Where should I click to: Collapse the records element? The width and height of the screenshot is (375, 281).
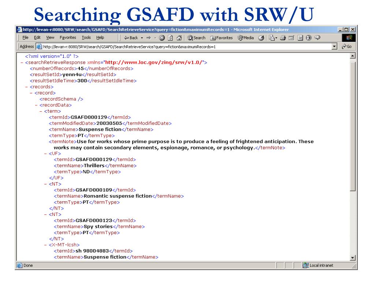pos(26,87)
